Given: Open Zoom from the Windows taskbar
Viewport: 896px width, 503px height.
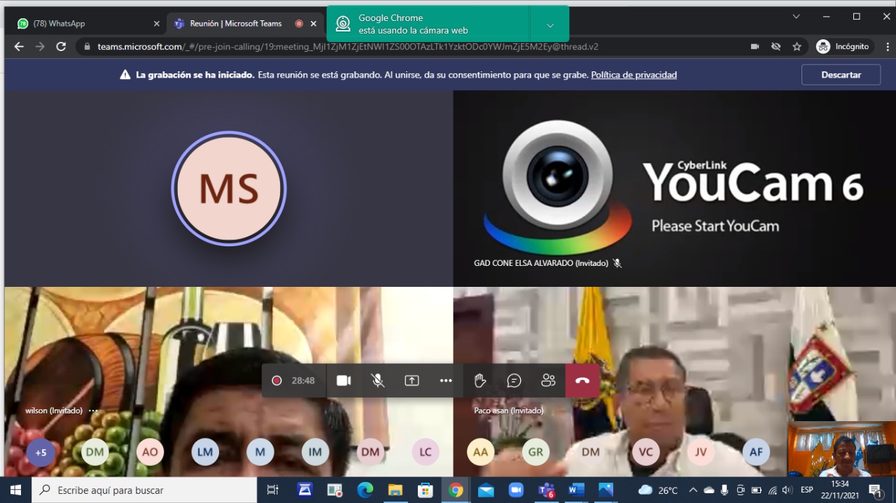Looking at the screenshot, I should pos(516,490).
